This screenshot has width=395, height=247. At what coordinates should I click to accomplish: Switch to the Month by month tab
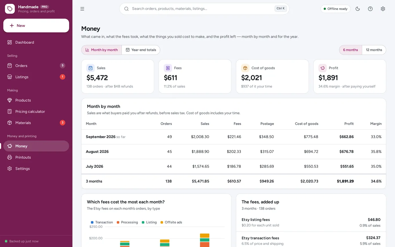tap(102, 50)
